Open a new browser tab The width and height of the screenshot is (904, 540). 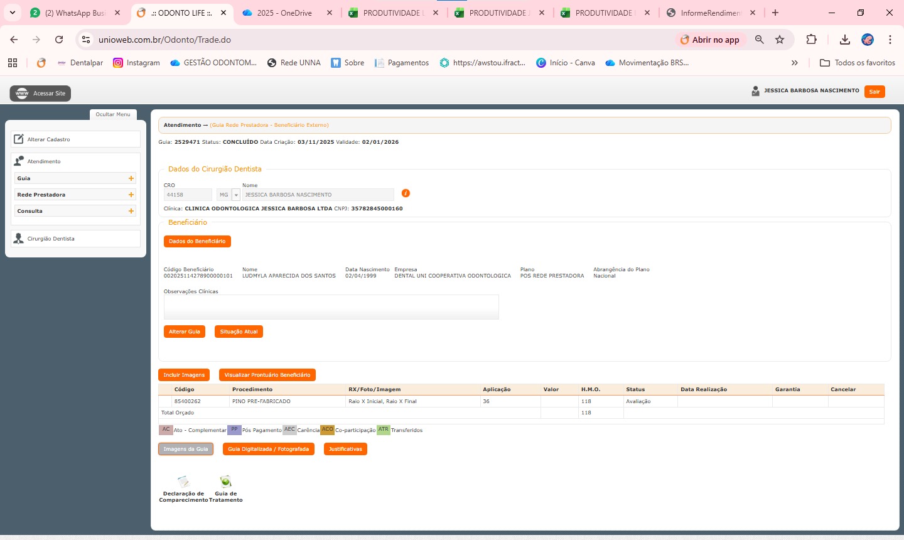tap(775, 13)
